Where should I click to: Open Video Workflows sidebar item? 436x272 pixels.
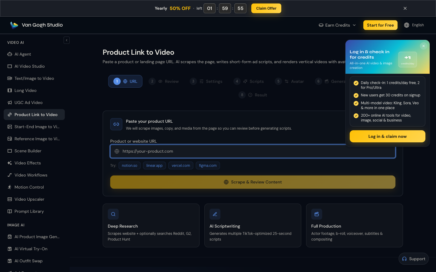pyautogui.click(x=34, y=175)
